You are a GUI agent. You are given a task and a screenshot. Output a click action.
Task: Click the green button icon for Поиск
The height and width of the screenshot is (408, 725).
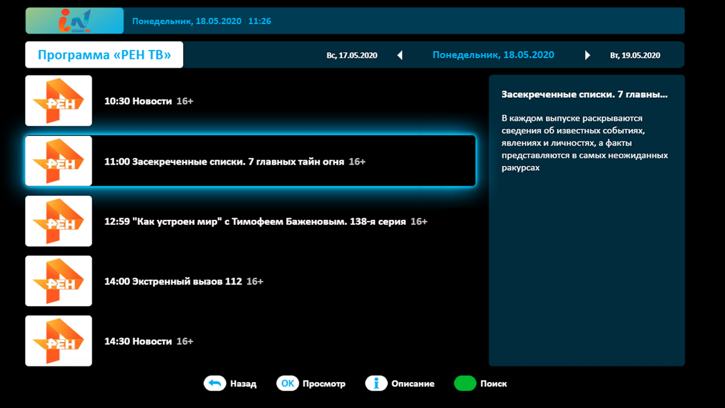pos(465,384)
